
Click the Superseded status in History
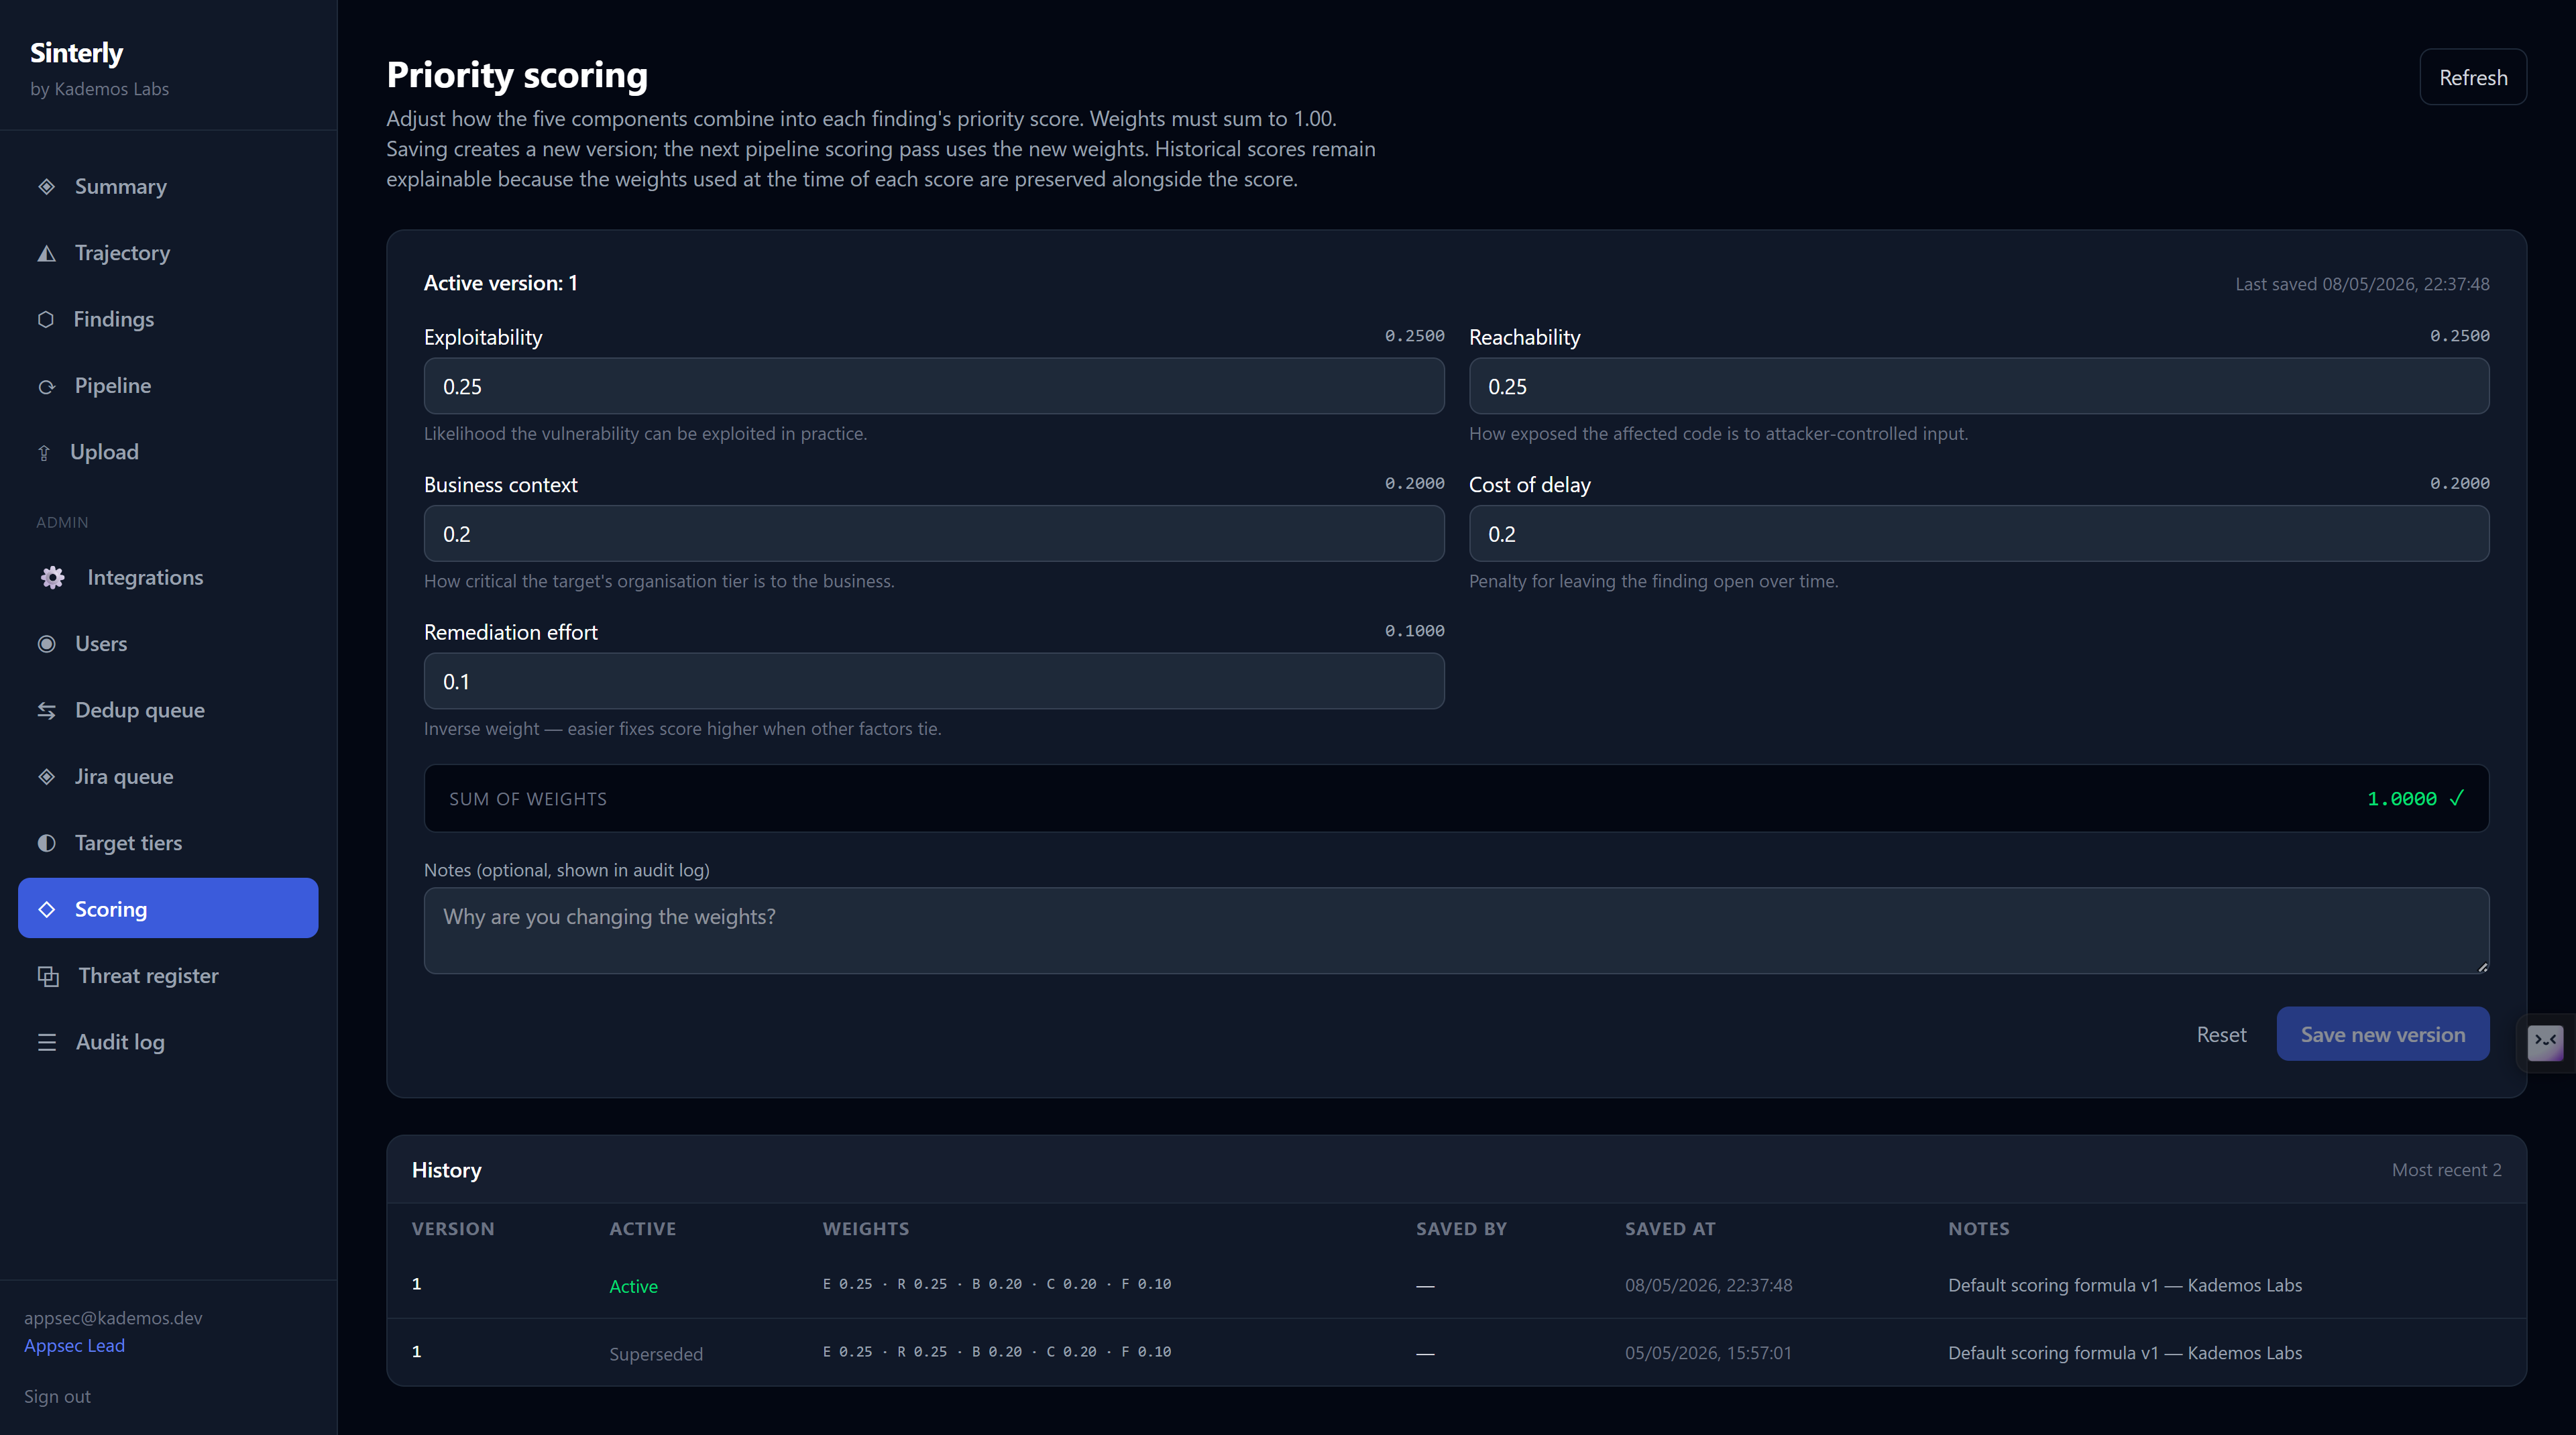(x=656, y=1354)
